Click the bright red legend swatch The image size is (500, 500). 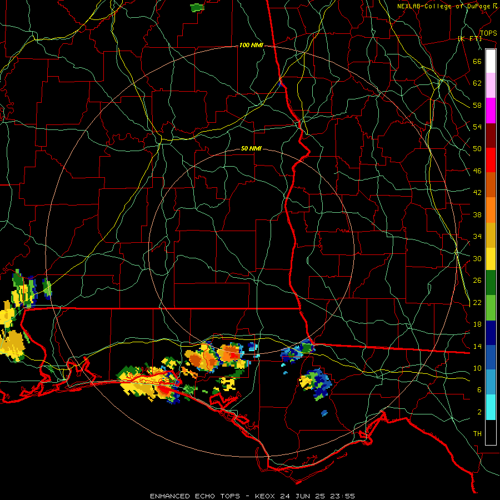coord(491,160)
